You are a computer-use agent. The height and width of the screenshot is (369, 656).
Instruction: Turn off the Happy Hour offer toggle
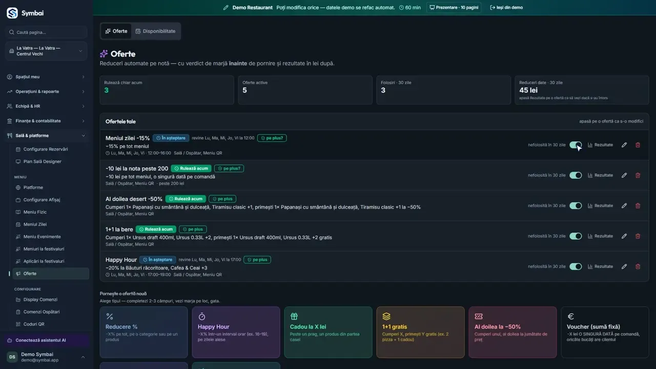(x=576, y=266)
